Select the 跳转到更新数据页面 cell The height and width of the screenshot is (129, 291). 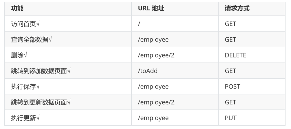(x=41, y=102)
